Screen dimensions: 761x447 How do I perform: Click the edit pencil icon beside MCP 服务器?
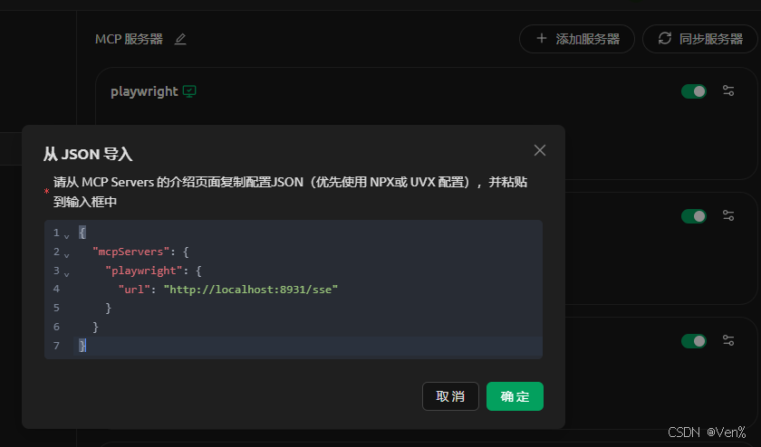click(180, 39)
